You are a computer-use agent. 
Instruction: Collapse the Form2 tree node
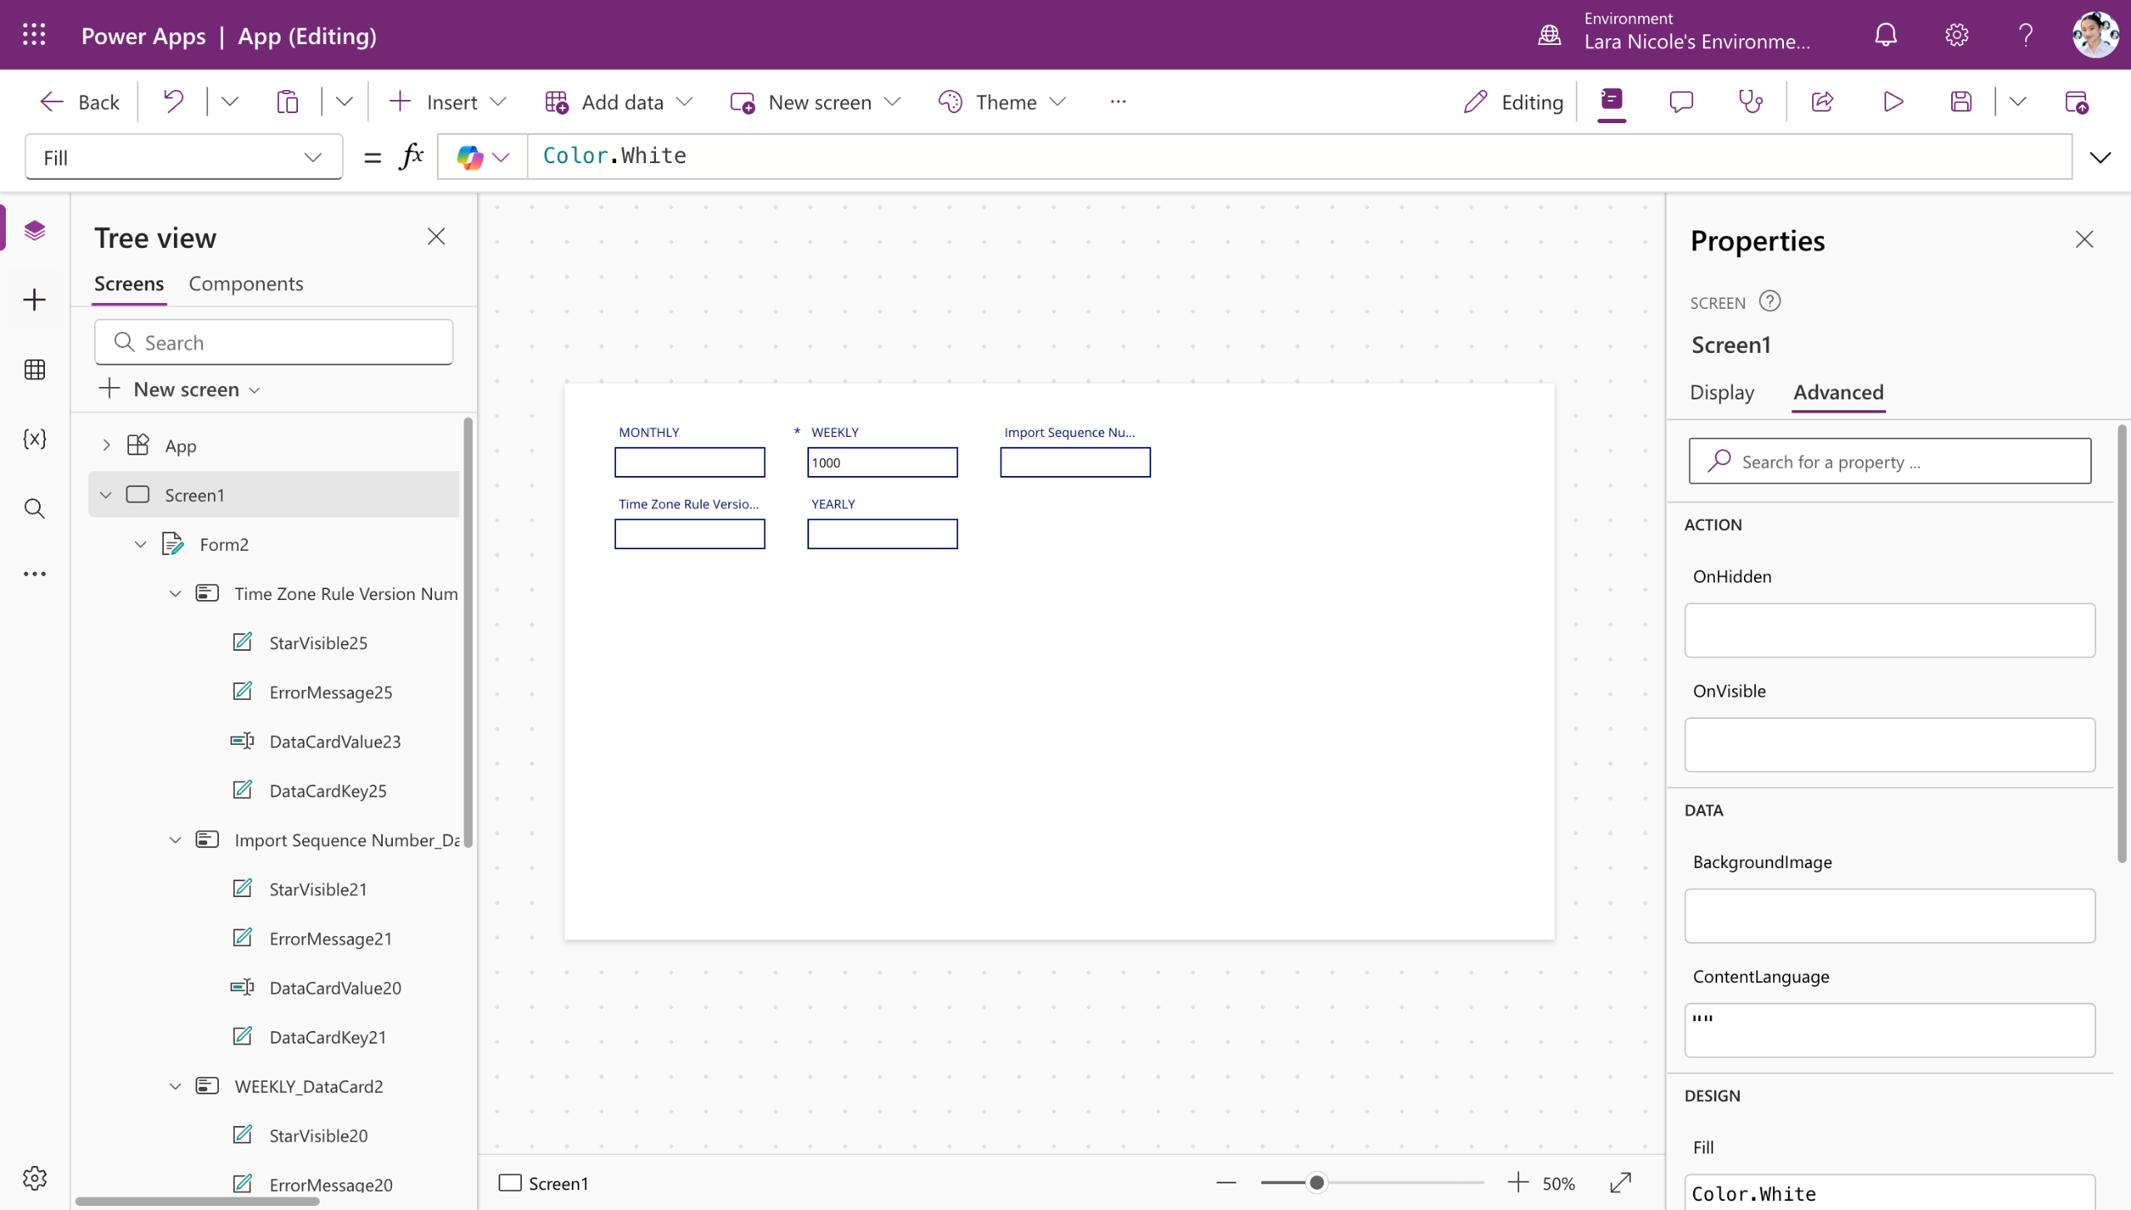[141, 544]
